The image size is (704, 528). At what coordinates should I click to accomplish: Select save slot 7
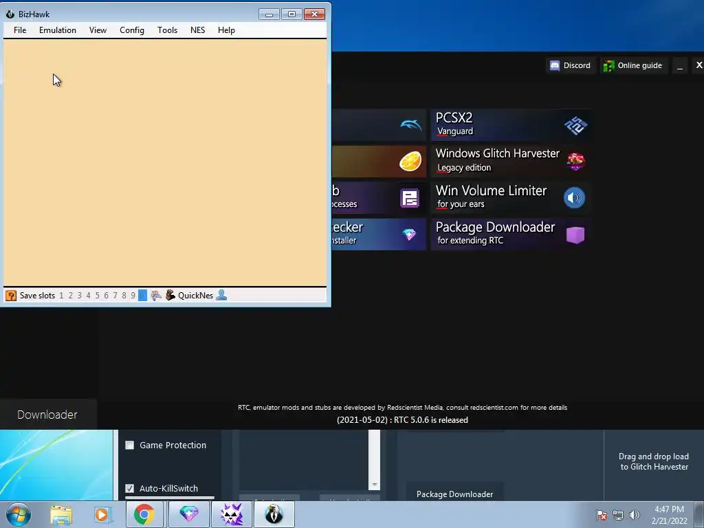(115, 296)
